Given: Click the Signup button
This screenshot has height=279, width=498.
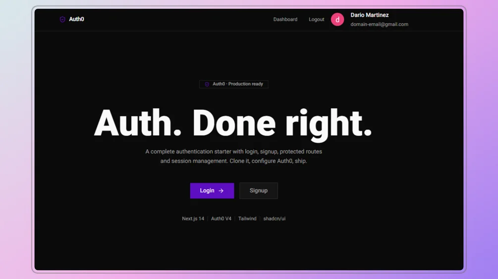Looking at the screenshot, I should coord(259,191).
